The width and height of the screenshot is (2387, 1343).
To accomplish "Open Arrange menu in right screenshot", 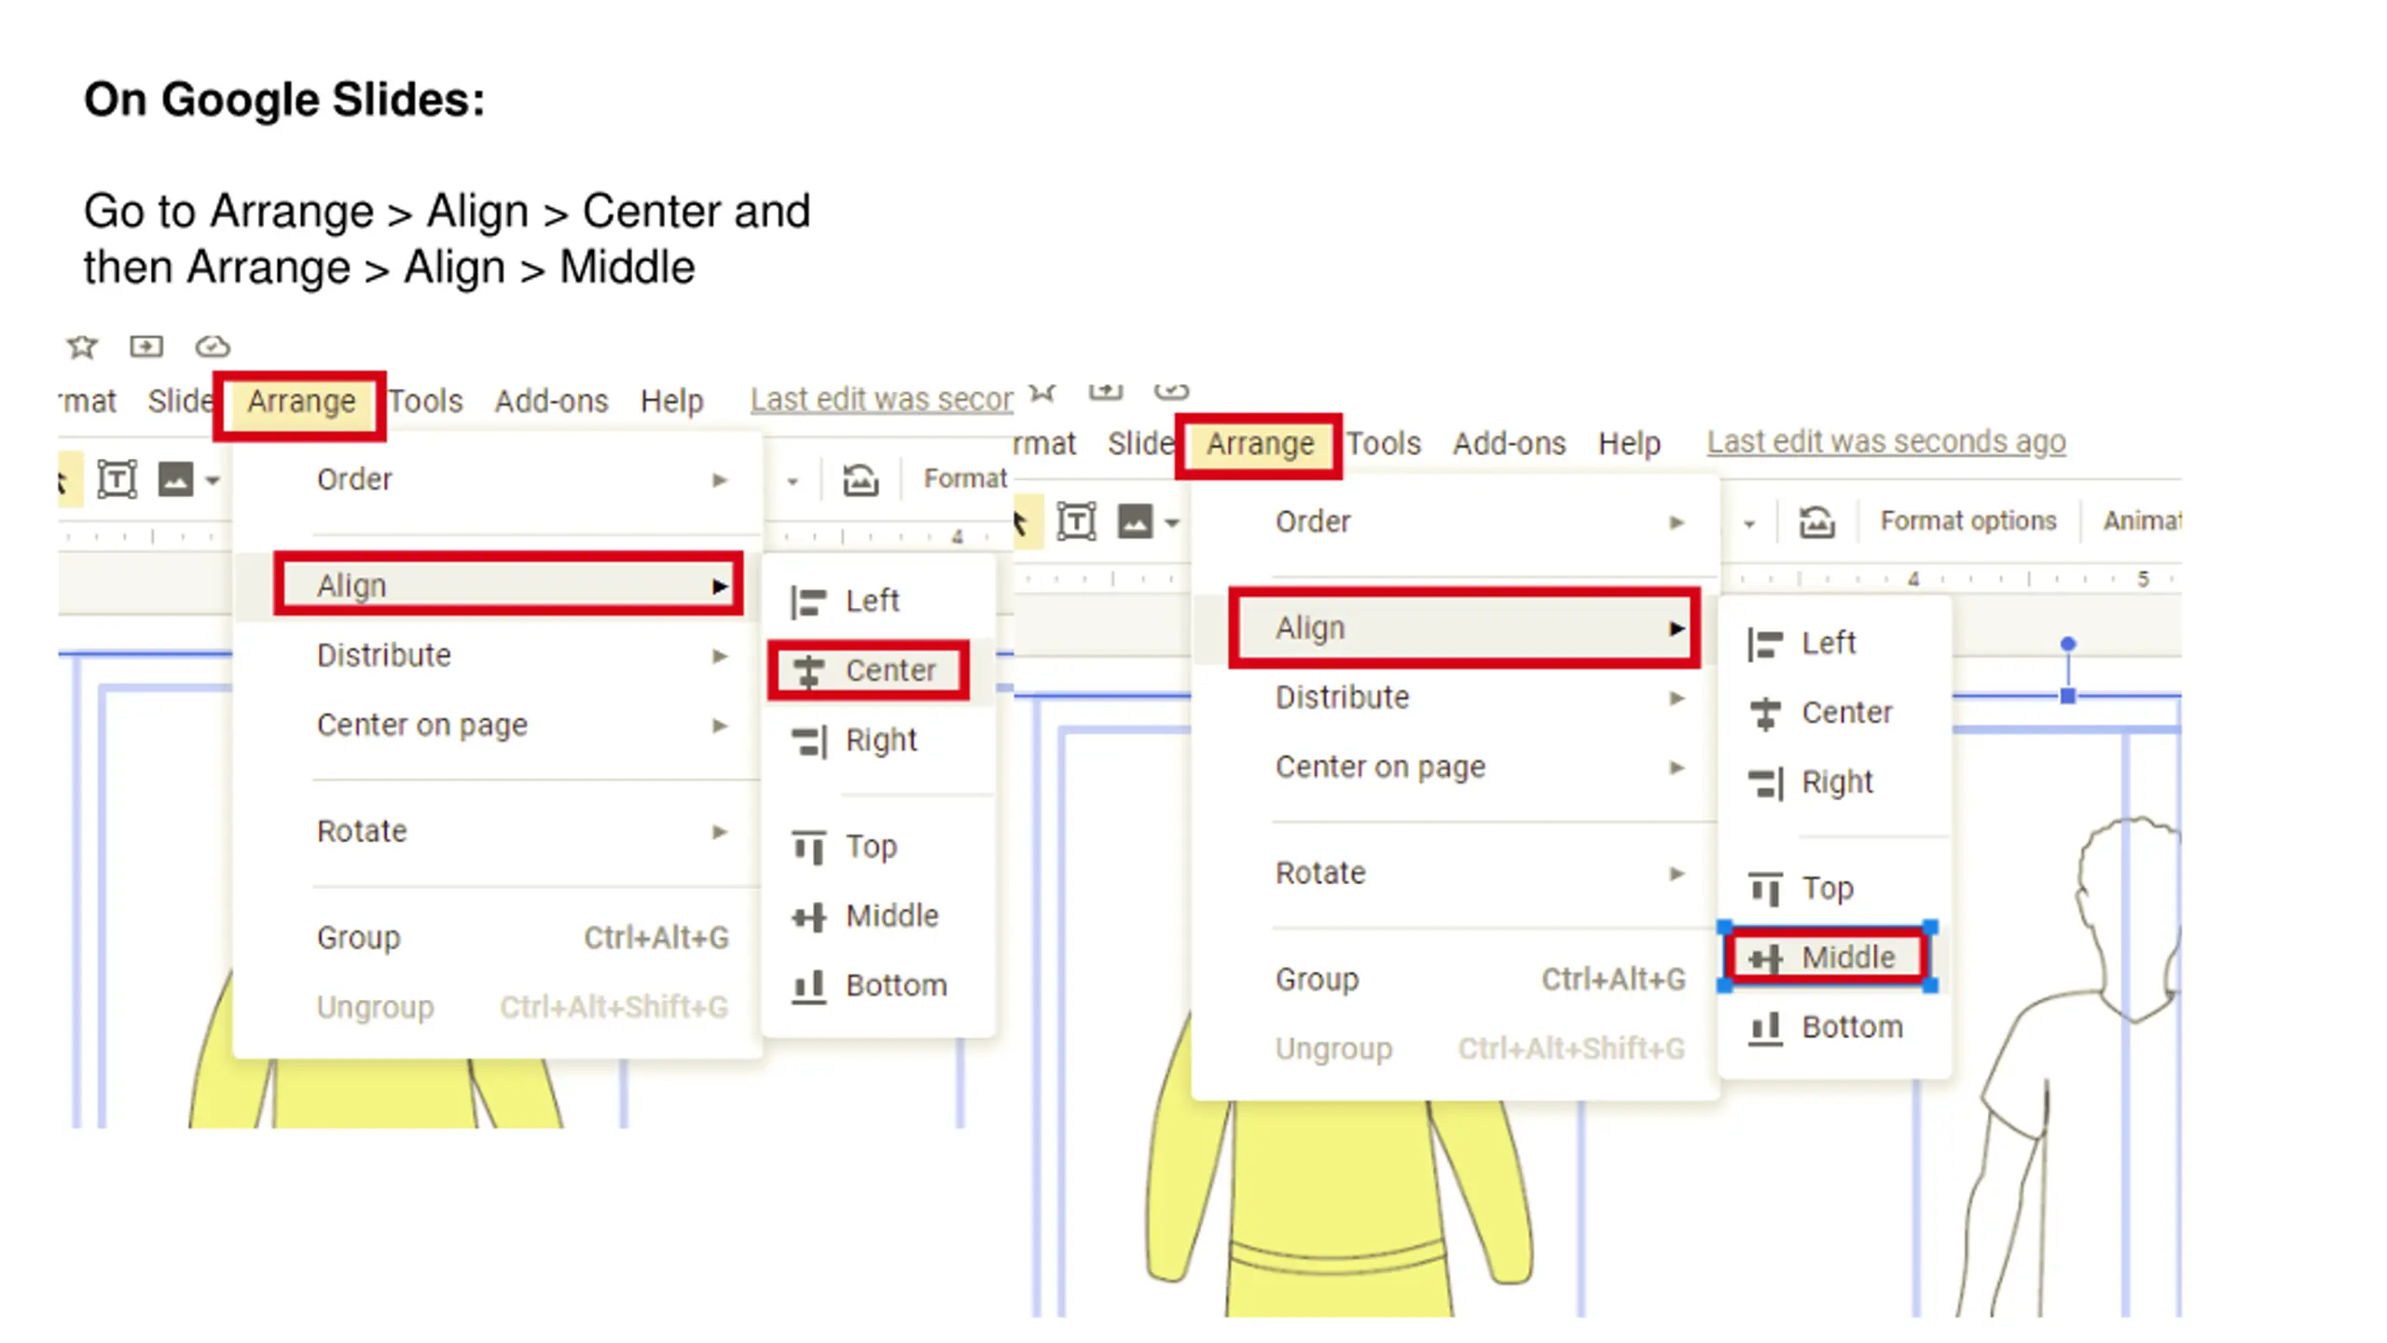I will coord(1259,444).
